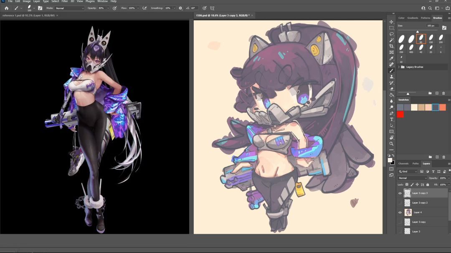Click the search icon at top right
Image resolution: width=451 pixels, height=253 pixels.
pos(430,8)
